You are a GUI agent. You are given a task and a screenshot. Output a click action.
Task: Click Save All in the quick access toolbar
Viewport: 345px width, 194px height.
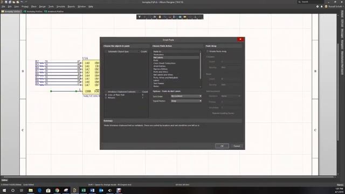[10, 2]
